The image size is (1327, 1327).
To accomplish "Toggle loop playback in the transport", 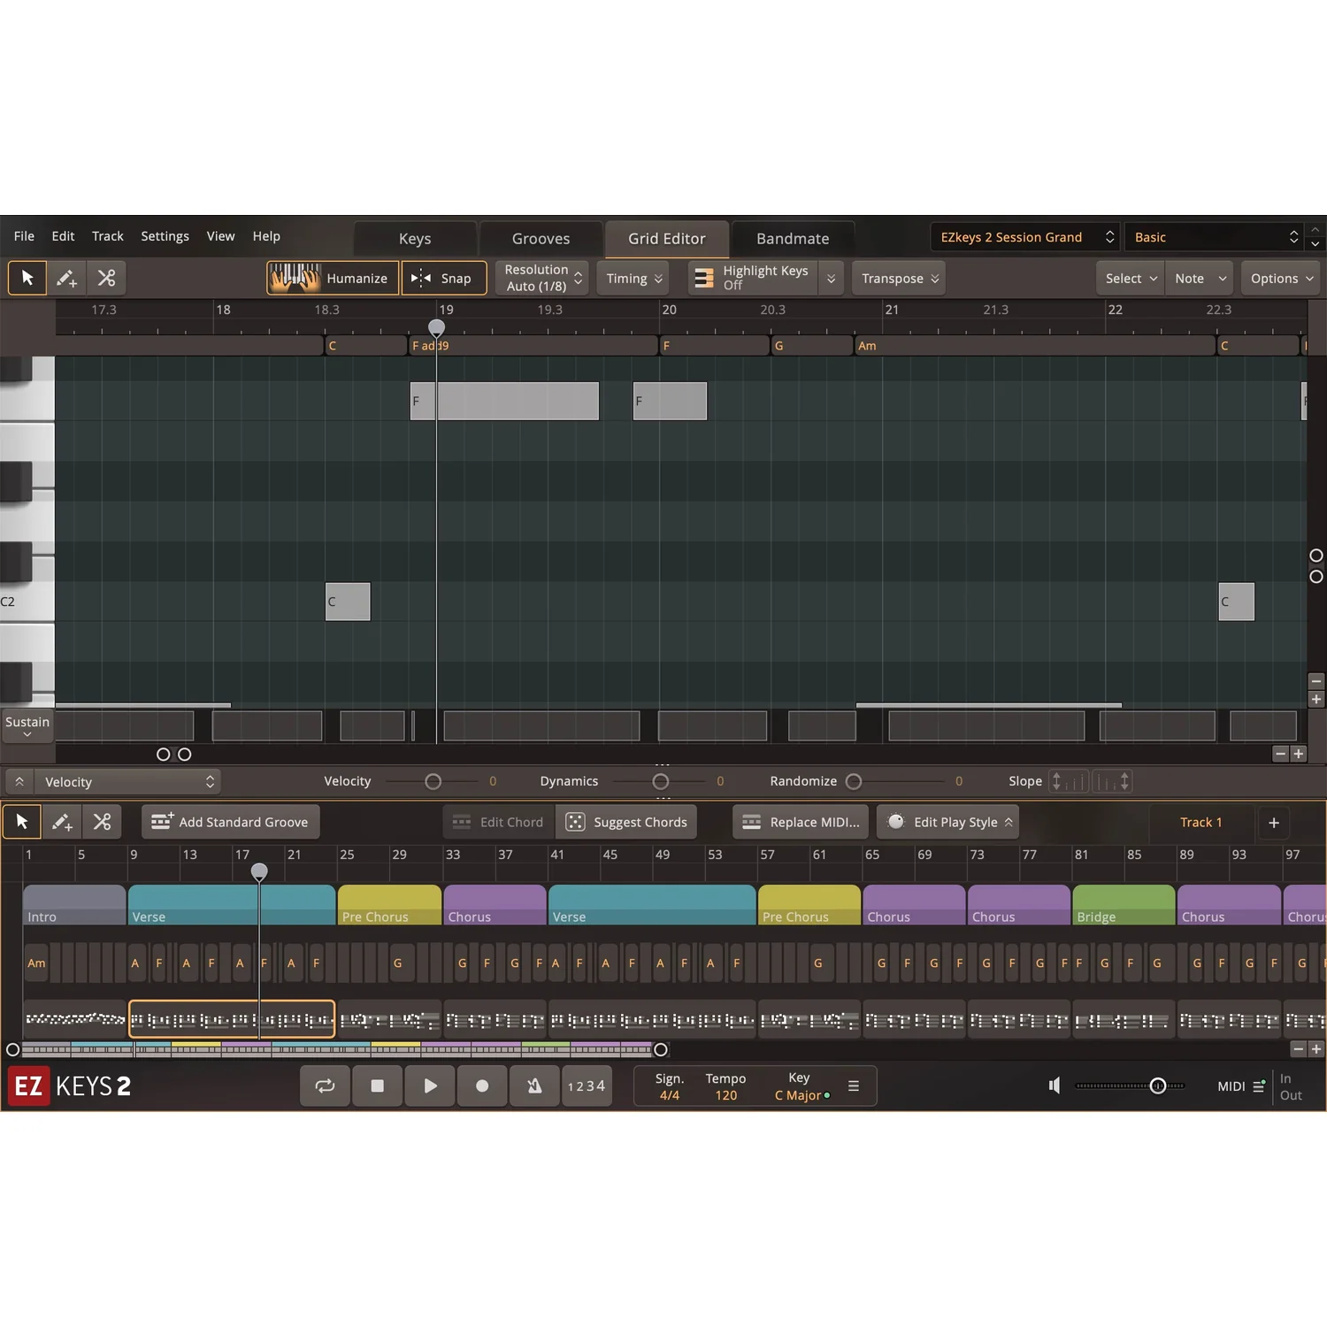I will (325, 1085).
